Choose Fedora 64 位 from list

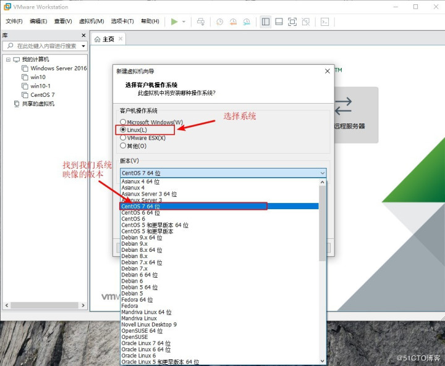[x=219, y=300]
